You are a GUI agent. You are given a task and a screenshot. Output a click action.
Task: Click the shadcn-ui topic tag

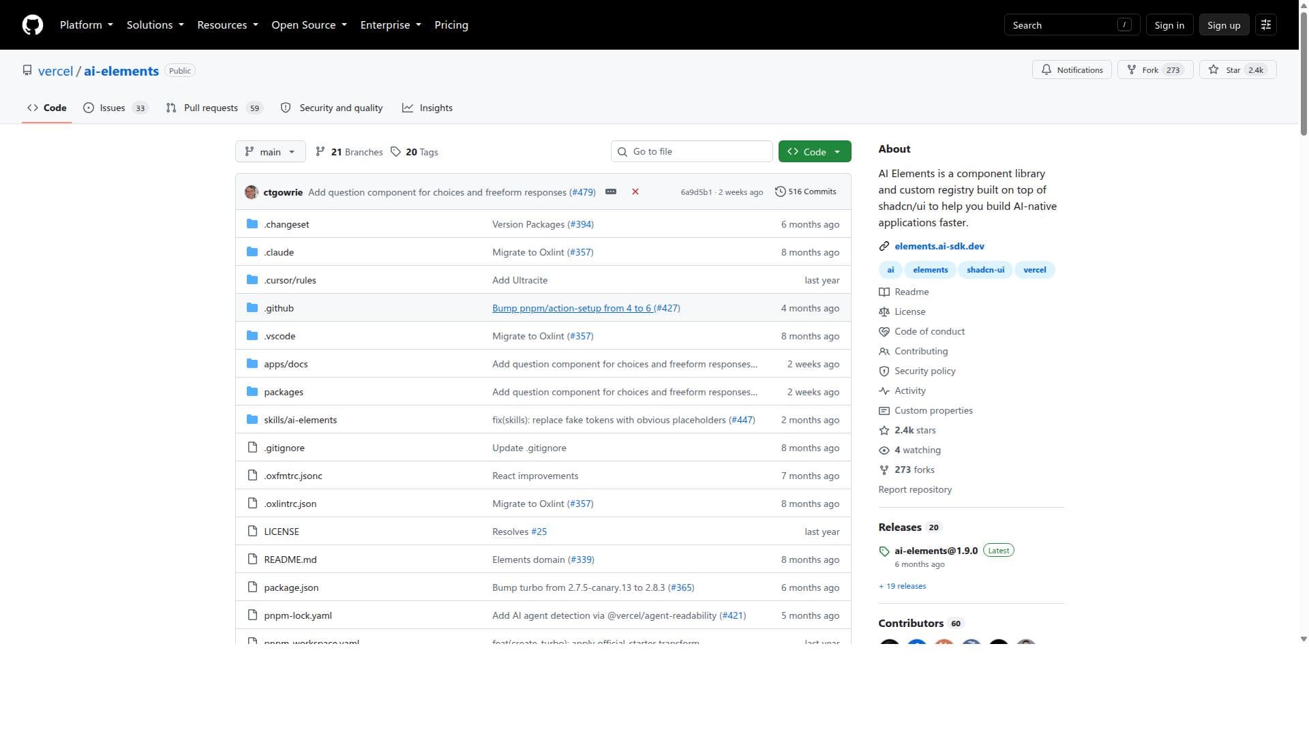tap(985, 271)
